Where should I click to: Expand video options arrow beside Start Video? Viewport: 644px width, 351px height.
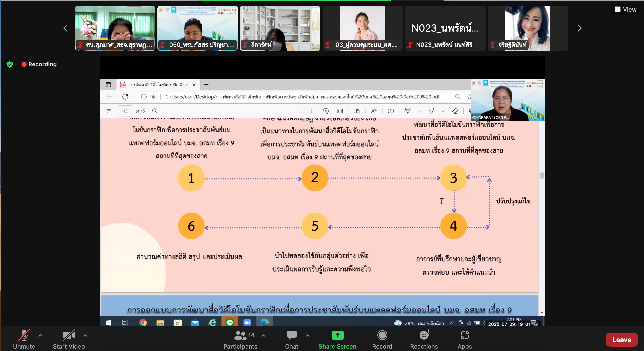click(85, 335)
